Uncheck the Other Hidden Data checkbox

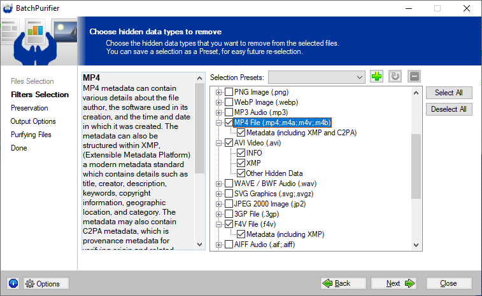coord(241,173)
